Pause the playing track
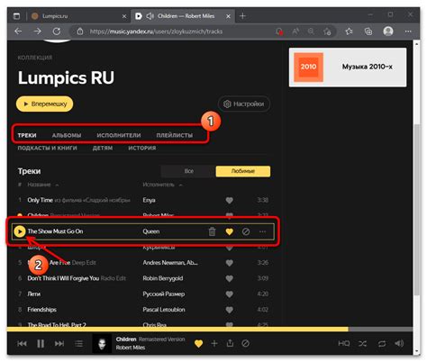The image size is (427, 362). click(x=41, y=343)
